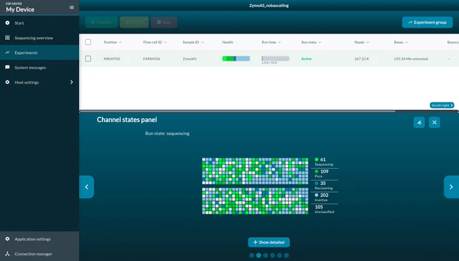
Task: Click Run state: sequencing text
Action: click(167, 134)
